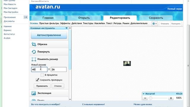Open the Текстуры menu
Viewport: 190px width, 107px height.
click(x=88, y=23)
